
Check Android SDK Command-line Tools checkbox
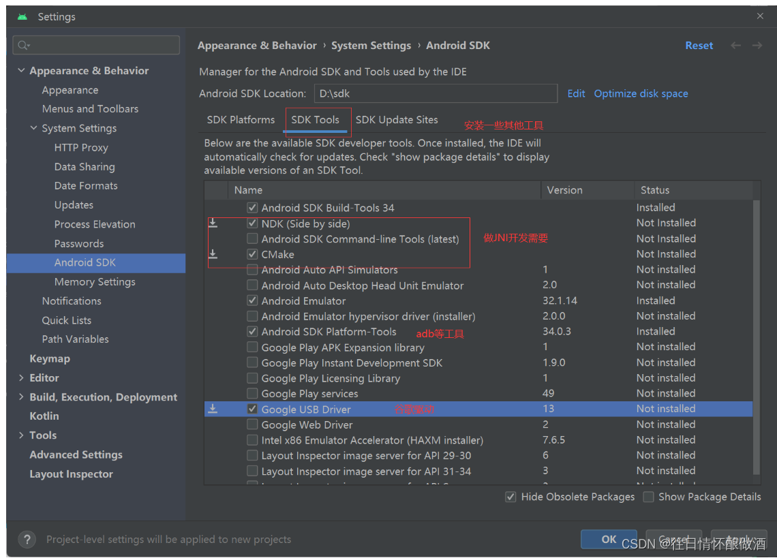click(x=252, y=239)
